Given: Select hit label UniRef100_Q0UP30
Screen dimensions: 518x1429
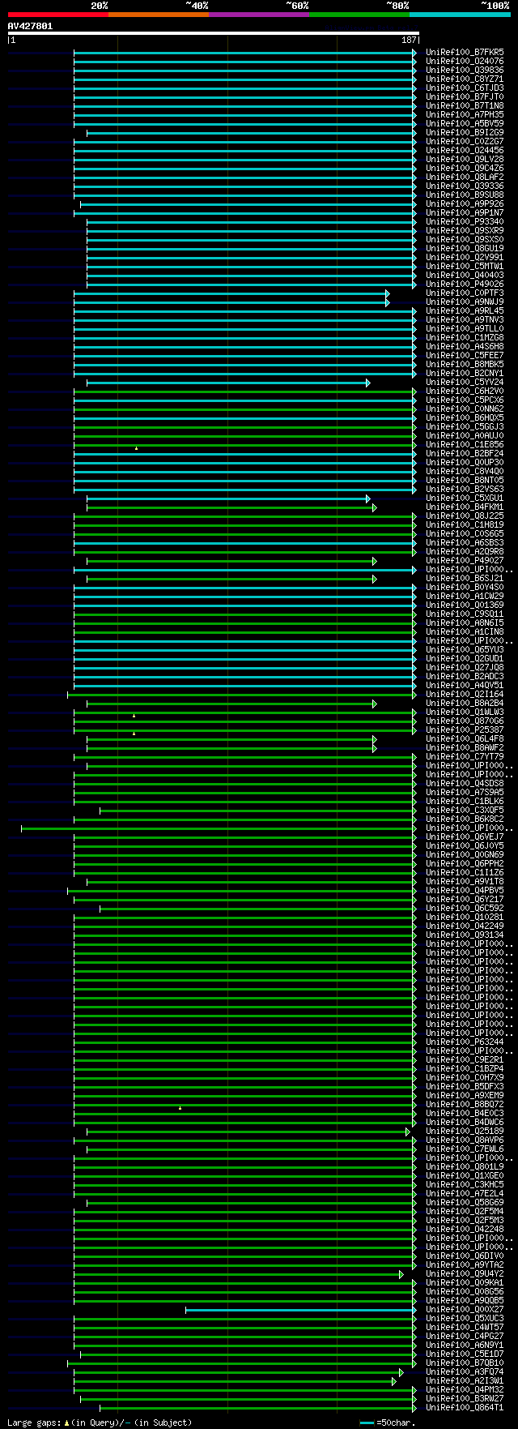Looking at the screenshot, I should tap(465, 463).
